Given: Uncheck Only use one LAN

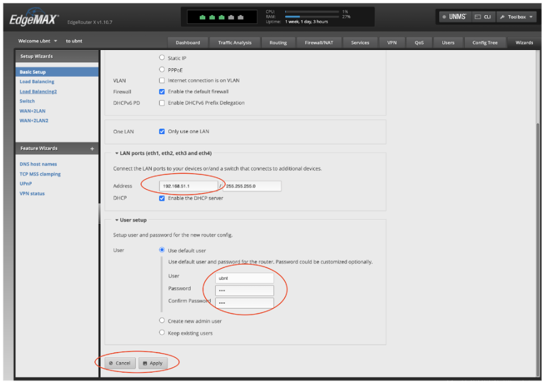Looking at the screenshot, I should tap(161, 131).
